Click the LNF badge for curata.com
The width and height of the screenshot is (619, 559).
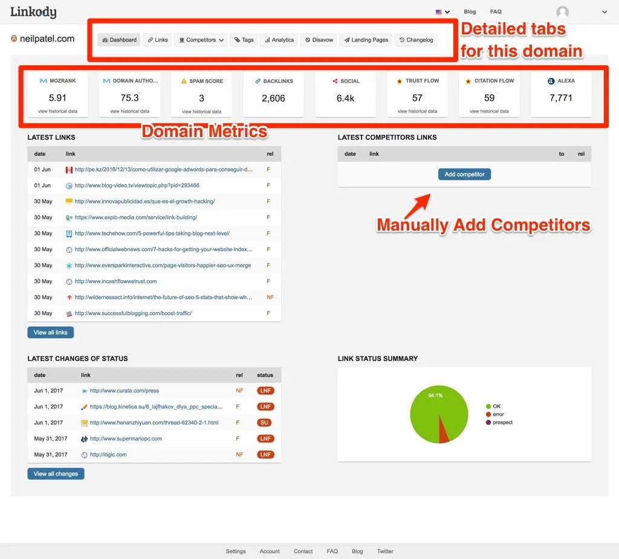pos(265,391)
